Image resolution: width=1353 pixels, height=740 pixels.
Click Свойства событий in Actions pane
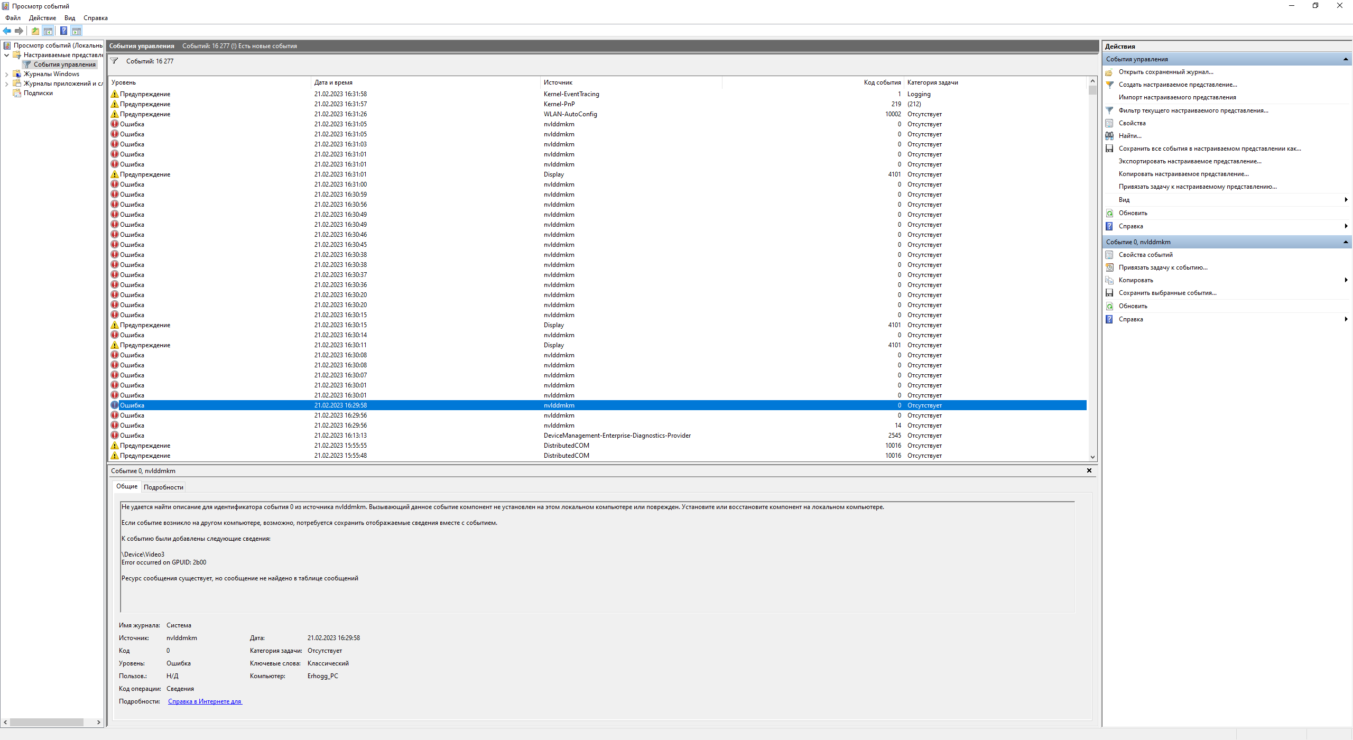(x=1145, y=255)
